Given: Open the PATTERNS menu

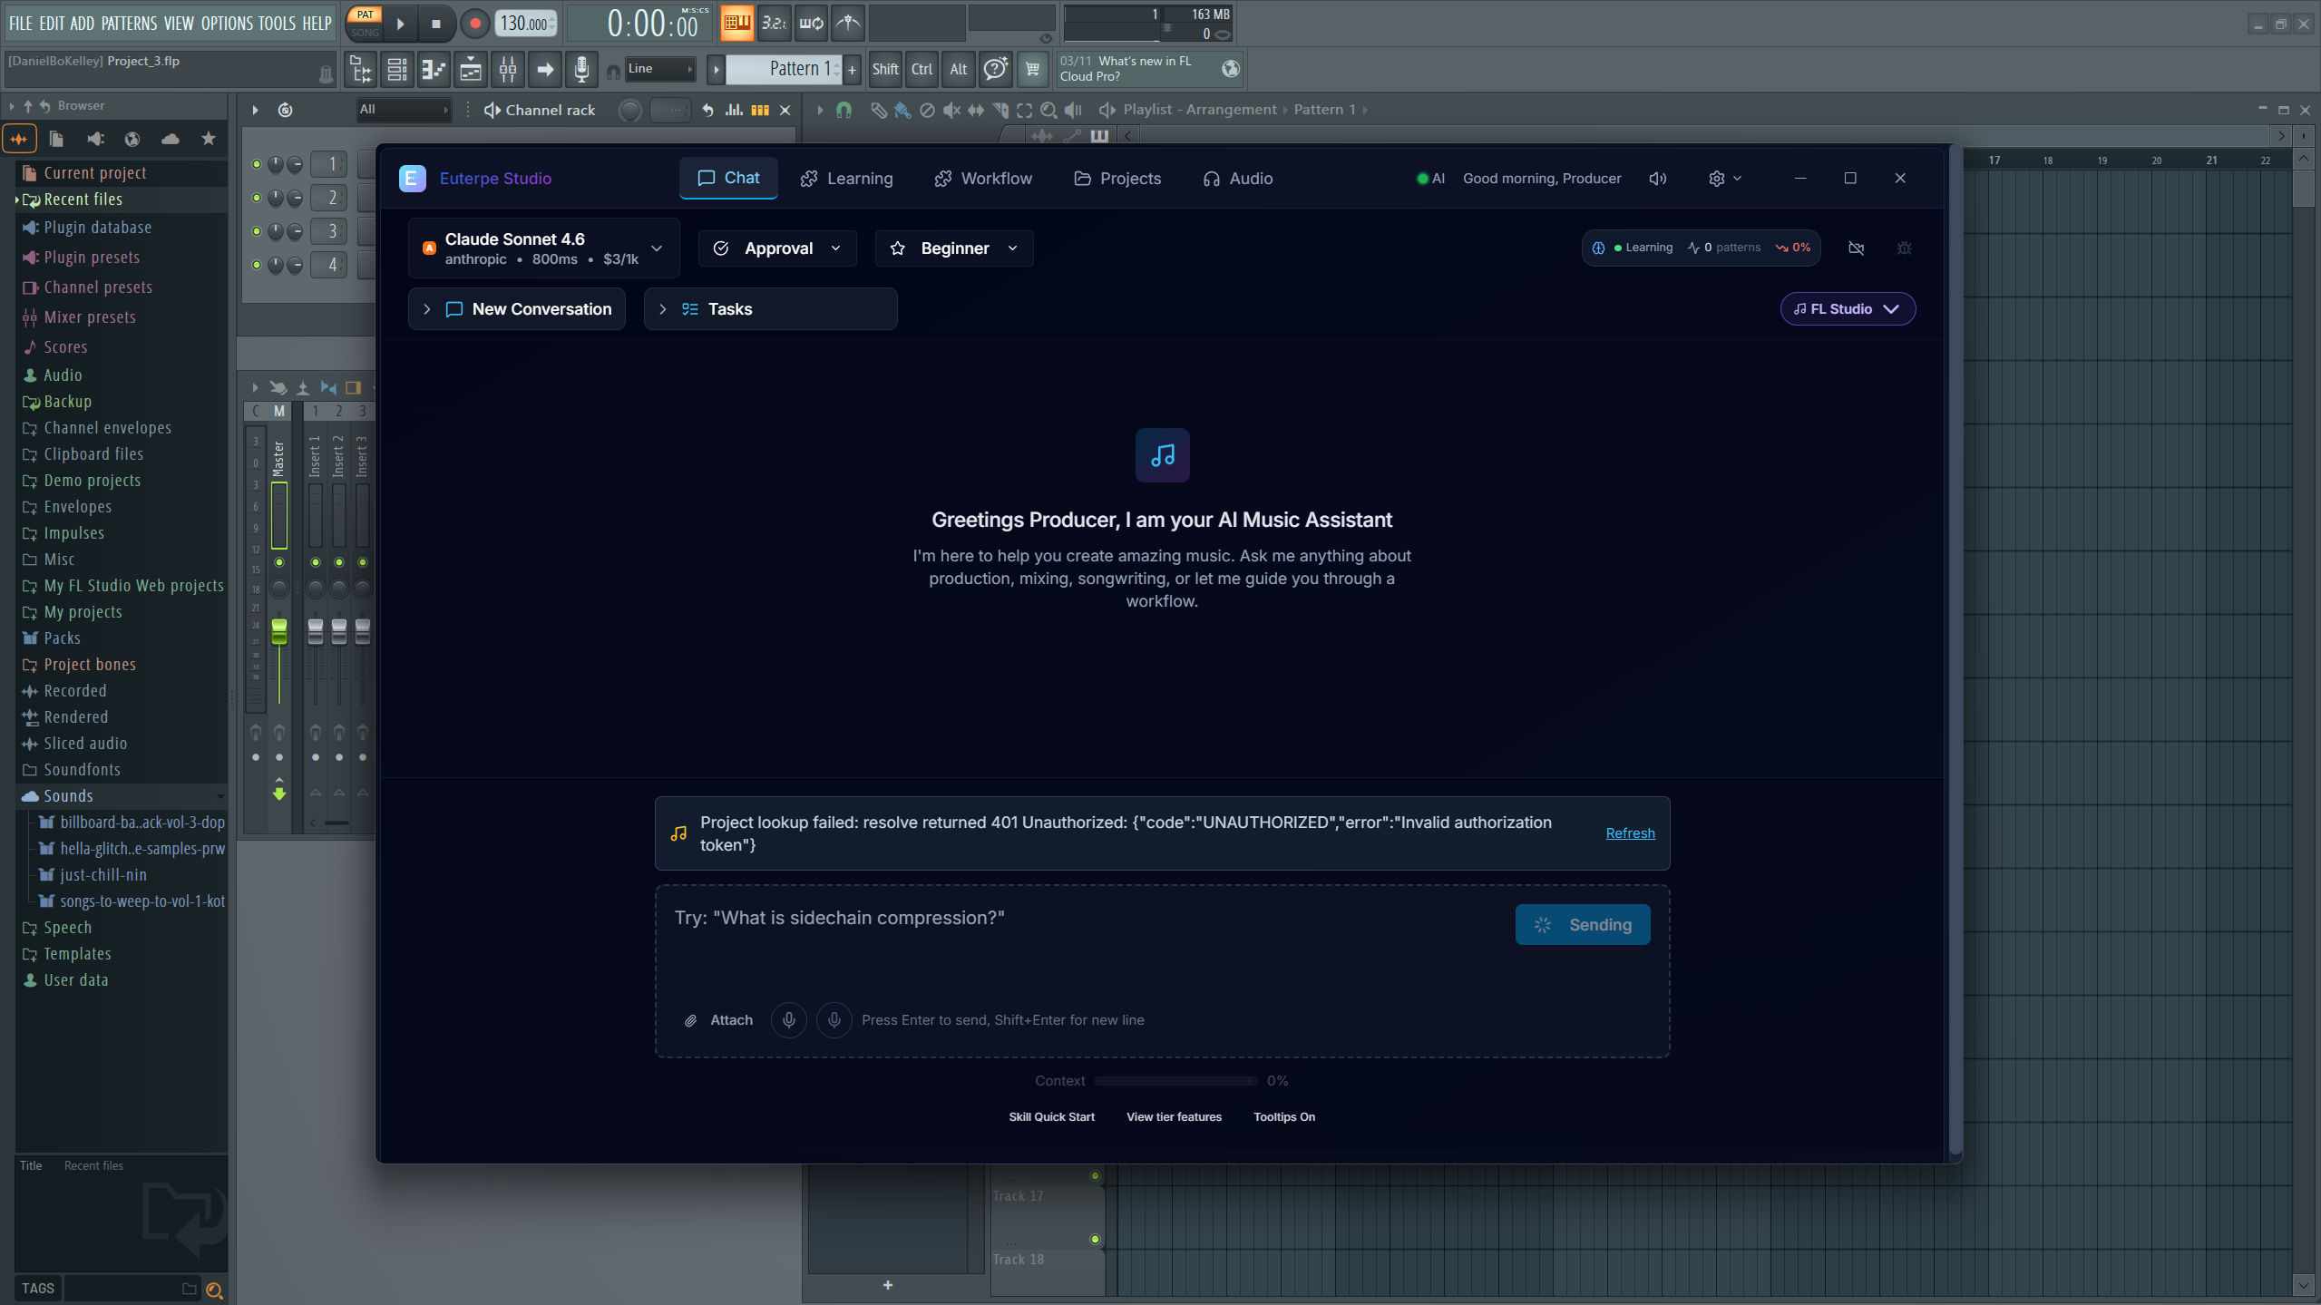Looking at the screenshot, I should click(129, 24).
